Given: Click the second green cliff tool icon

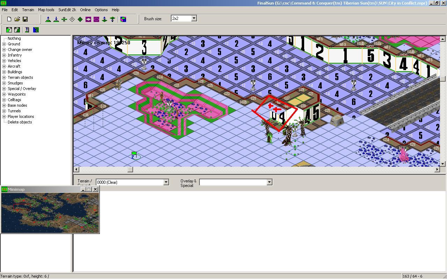Looking at the screenshot, I should 17,30.
